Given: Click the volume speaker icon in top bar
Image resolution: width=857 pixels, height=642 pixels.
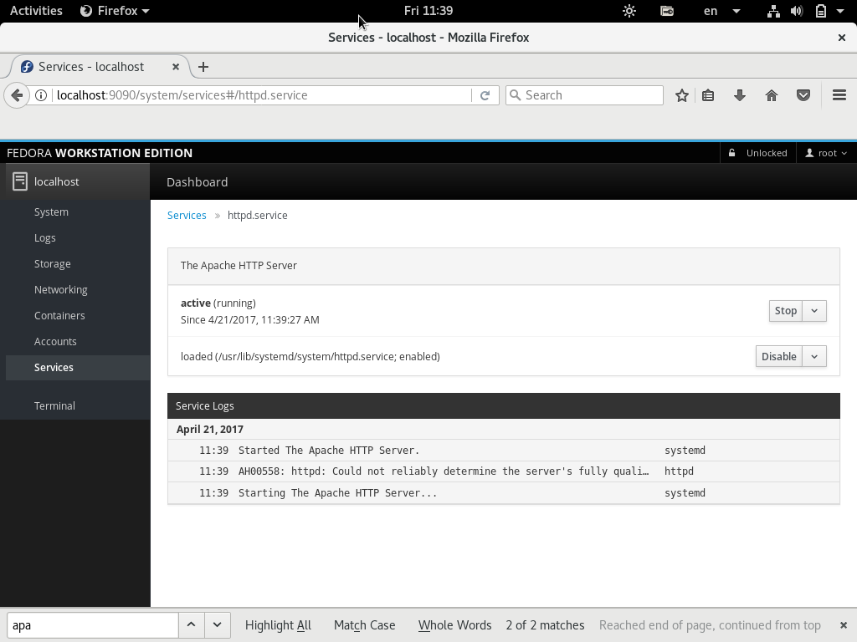Looking at the screenshot, I should tap(797, 11).
